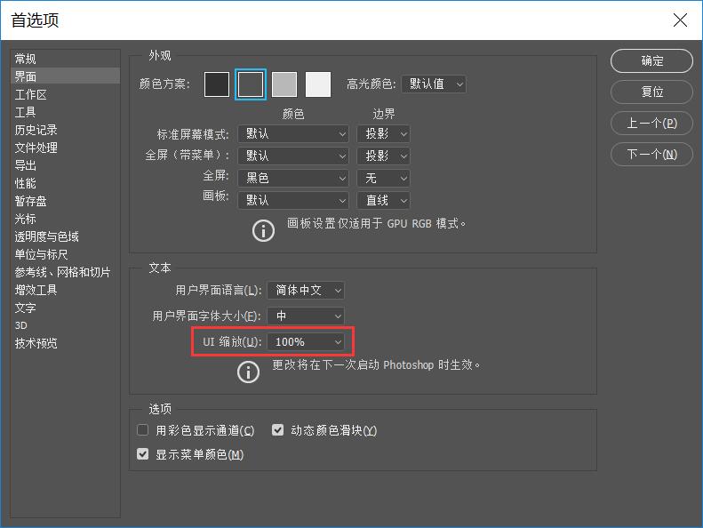
Task: Open 全屏 color dropdown showing 黑色
Action: [293, 178]
